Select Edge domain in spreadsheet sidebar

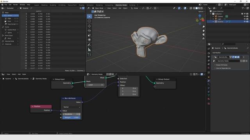tap(11, 18)
